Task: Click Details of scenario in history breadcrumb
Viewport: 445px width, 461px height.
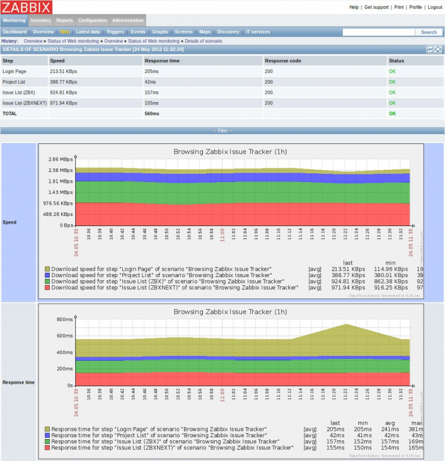Action: [x=204, y=41]
